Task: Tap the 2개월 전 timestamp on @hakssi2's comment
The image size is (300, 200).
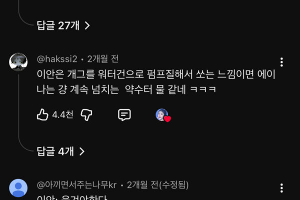Action: (x=103, y=59)
